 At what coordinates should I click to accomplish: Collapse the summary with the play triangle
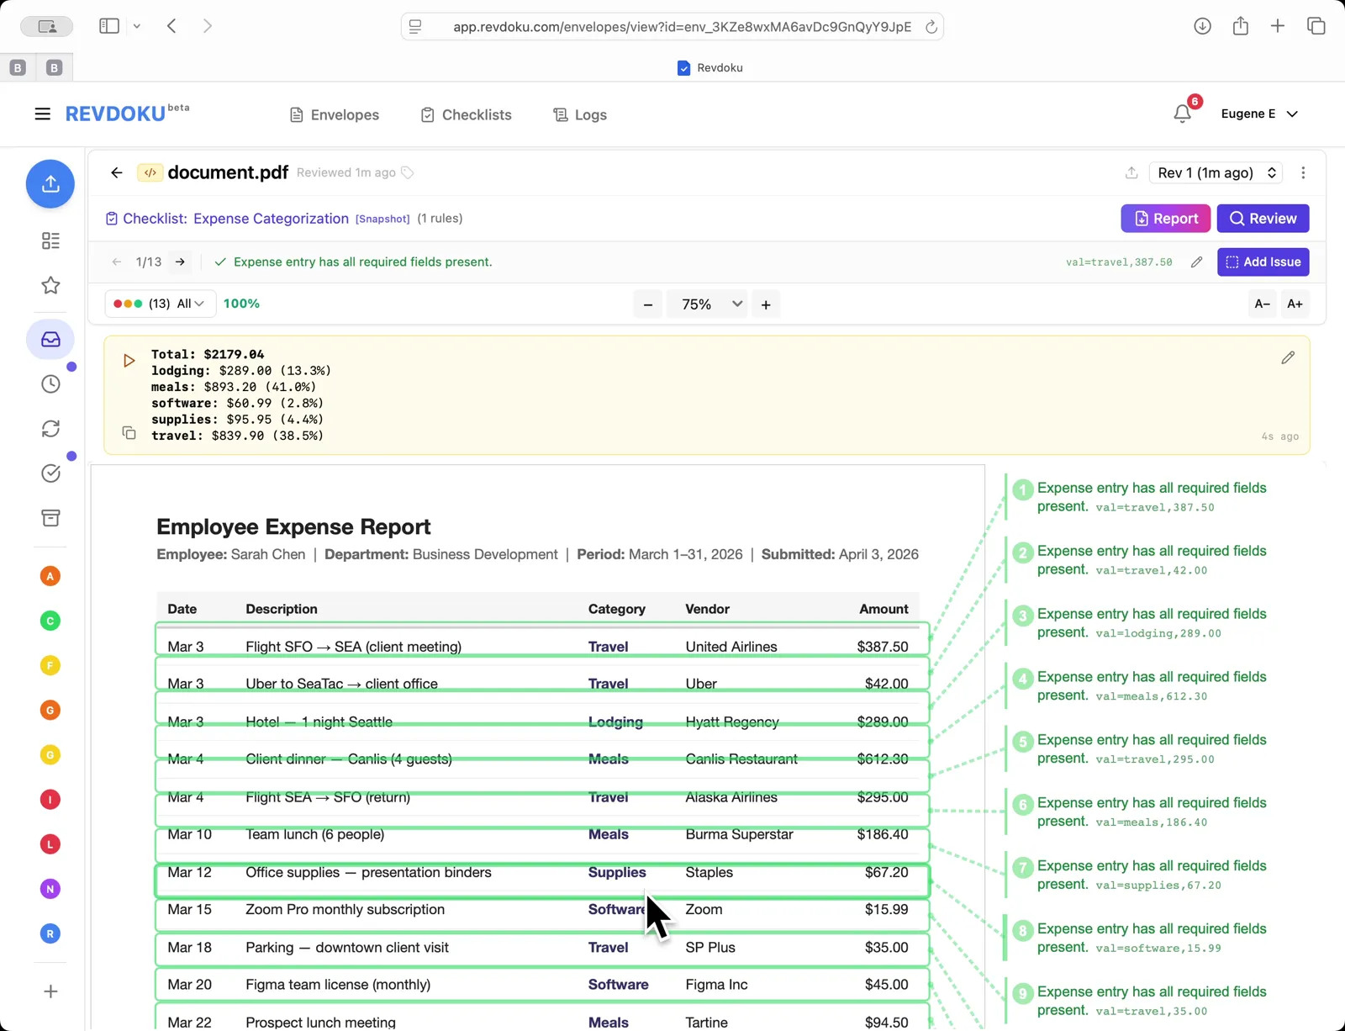129,361
